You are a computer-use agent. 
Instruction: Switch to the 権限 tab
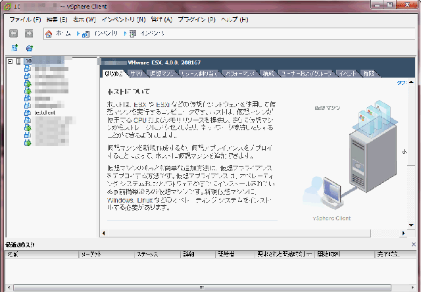[368, 74]
